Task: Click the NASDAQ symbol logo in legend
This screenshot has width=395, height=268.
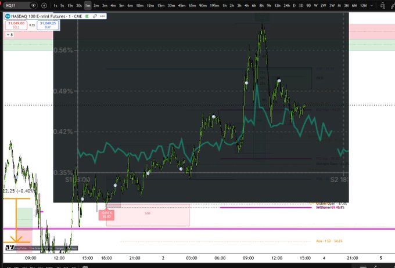Action: click(8, 16)
